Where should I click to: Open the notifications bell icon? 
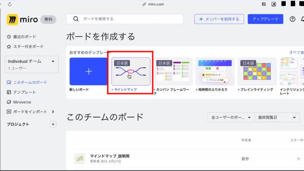[x=302, y=19]
